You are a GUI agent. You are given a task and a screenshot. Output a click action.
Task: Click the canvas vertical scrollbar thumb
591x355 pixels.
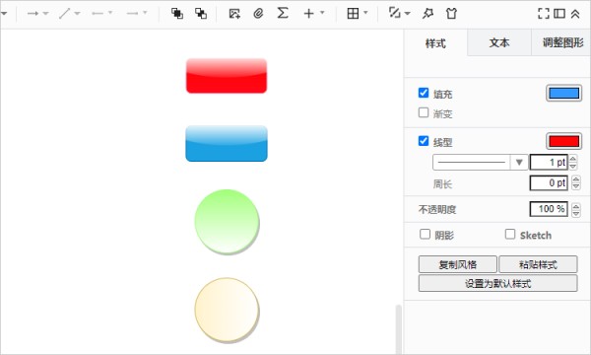[x=398, y=329]
